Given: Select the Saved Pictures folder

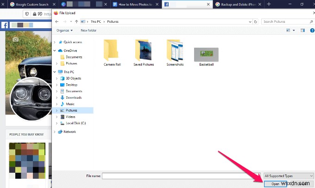Looking at the screenshot, I should (x=144, y=53).
